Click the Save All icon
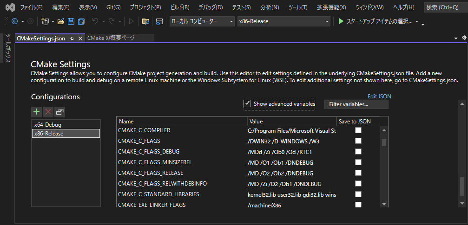The image size is (468, 225). pos(81,21)
